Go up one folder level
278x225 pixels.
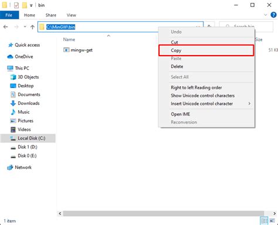pyautogui.click(x=32, y=27)
